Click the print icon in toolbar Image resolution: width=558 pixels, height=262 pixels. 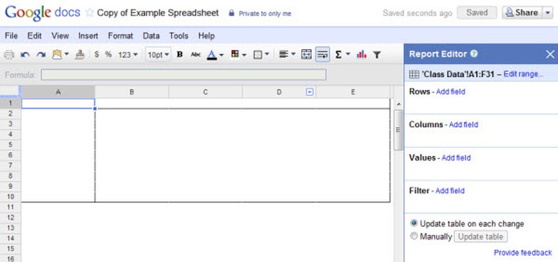[9, 55]
